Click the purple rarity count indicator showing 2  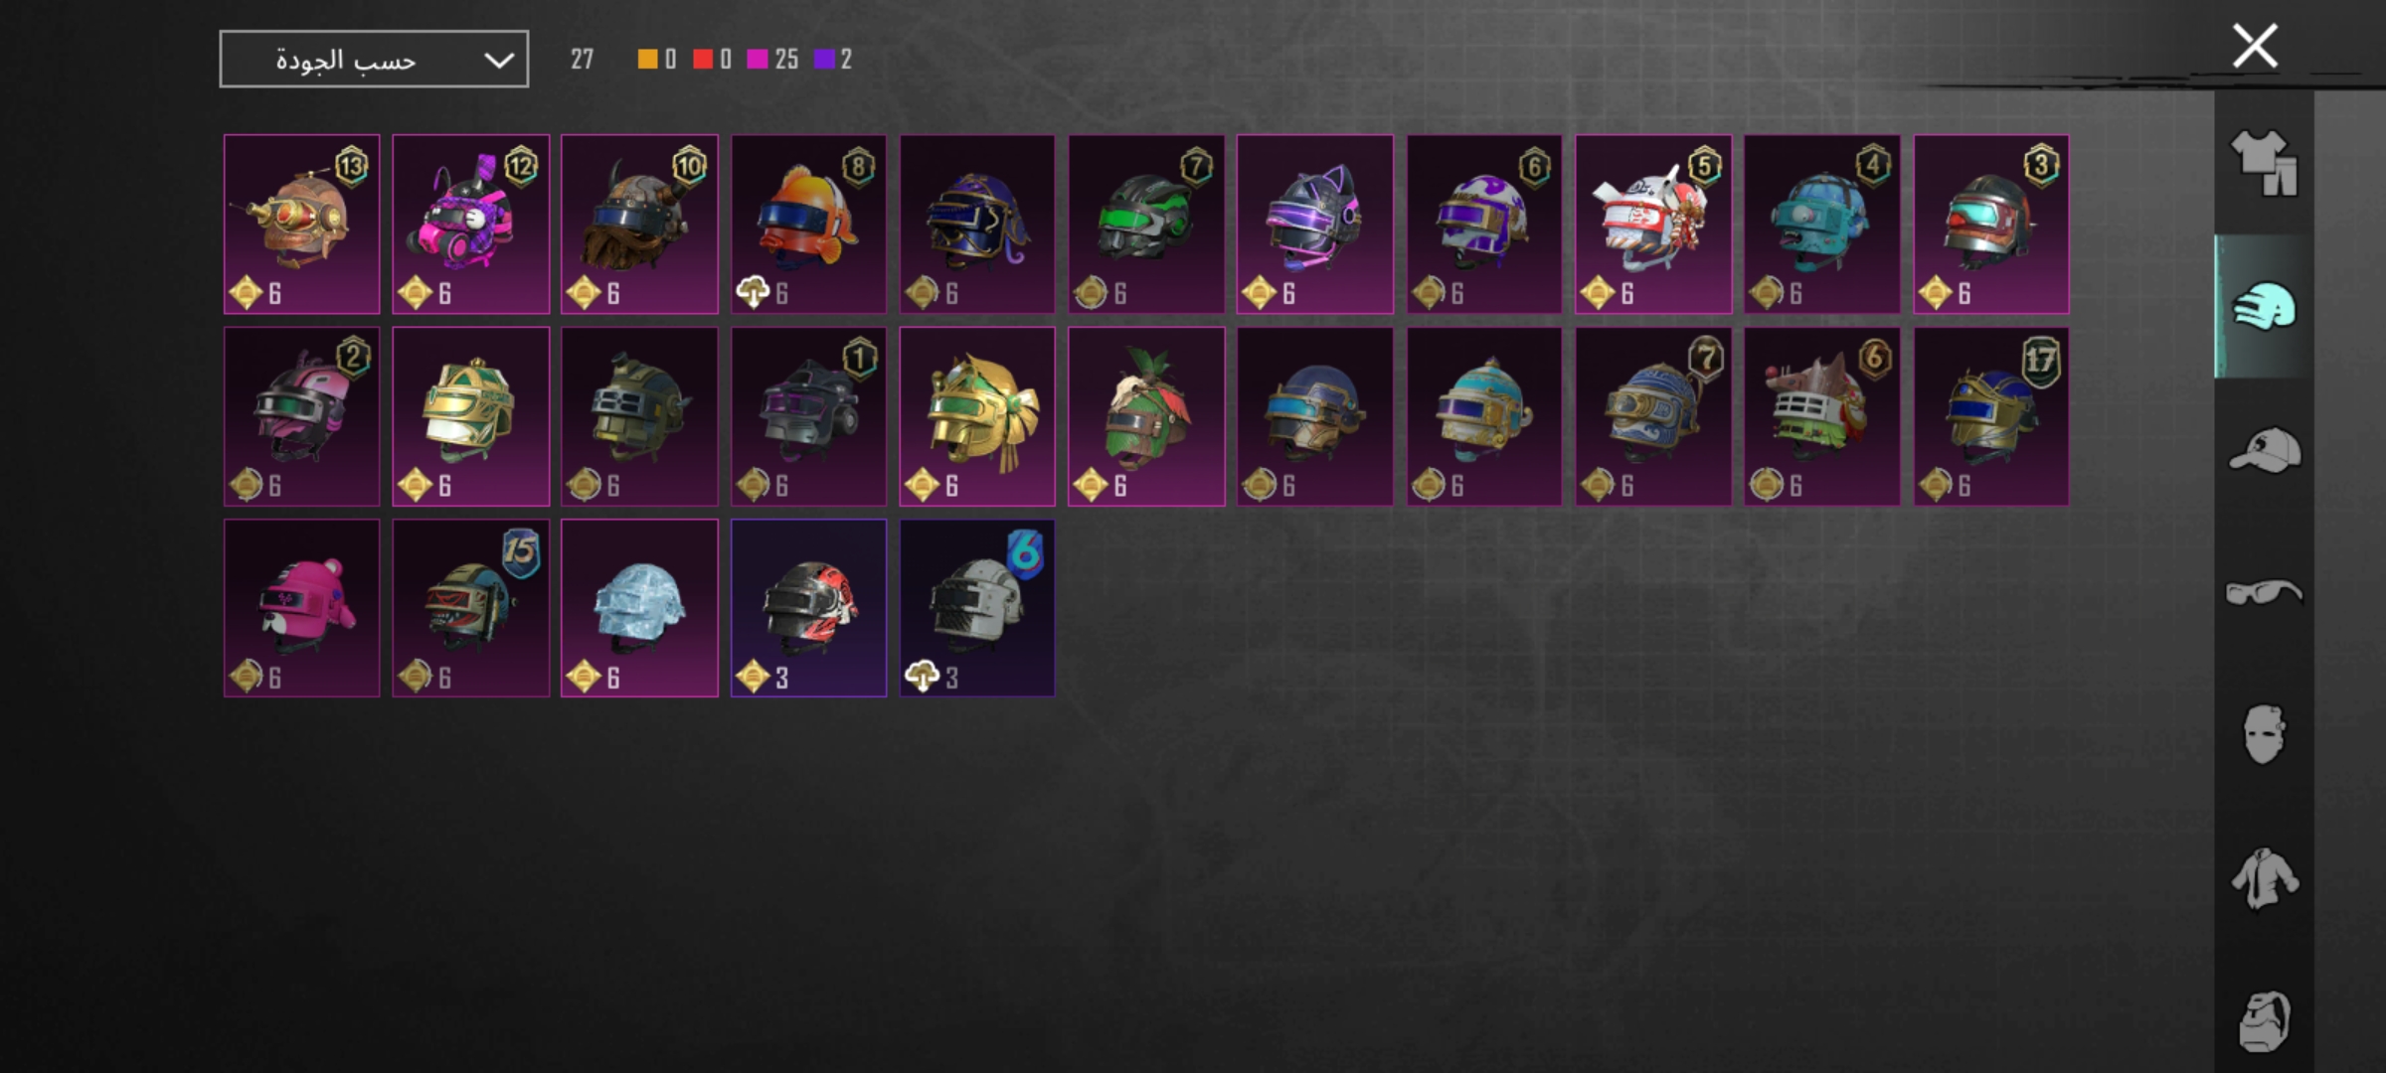(833, 60)
